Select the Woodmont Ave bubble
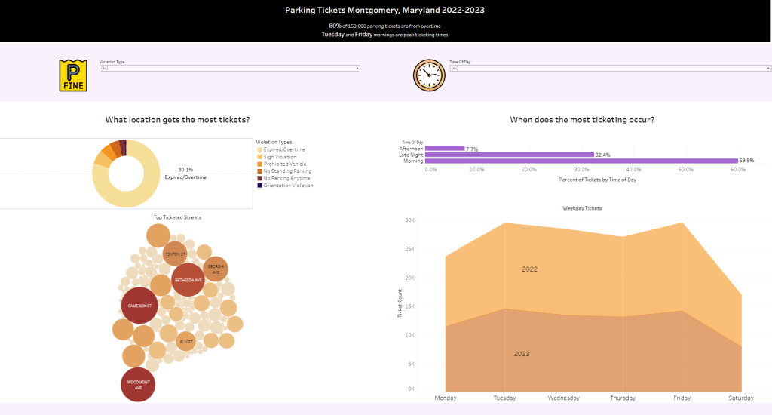772x415 pixels. point(143,385)
